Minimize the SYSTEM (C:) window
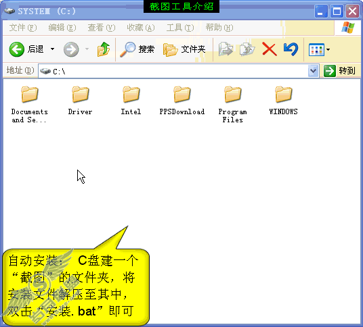This screenshot has width=363, height=327. click(321, 11)
